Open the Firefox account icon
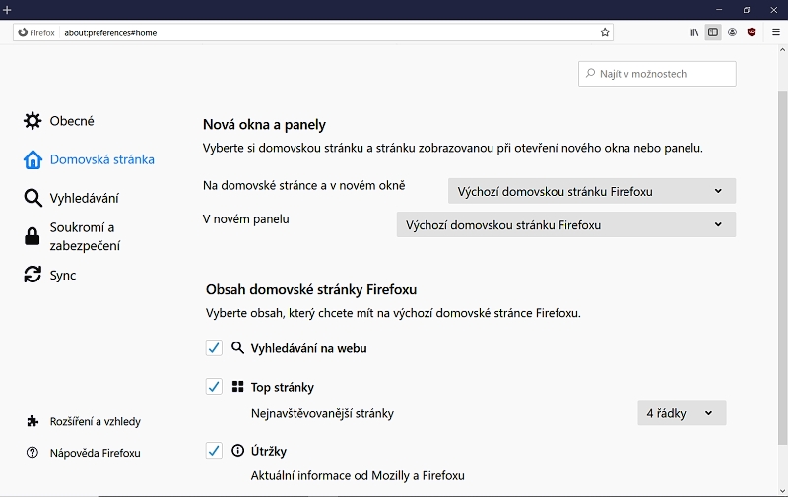Viewport: 788px width, 497px height. coord(732,32)
